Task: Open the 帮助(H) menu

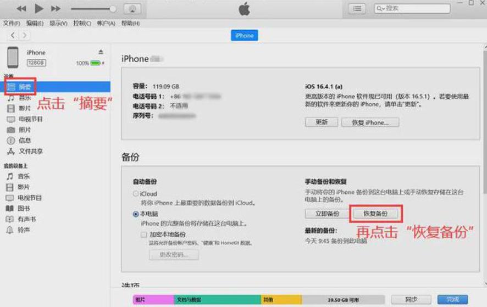Action: pos(130,23)
